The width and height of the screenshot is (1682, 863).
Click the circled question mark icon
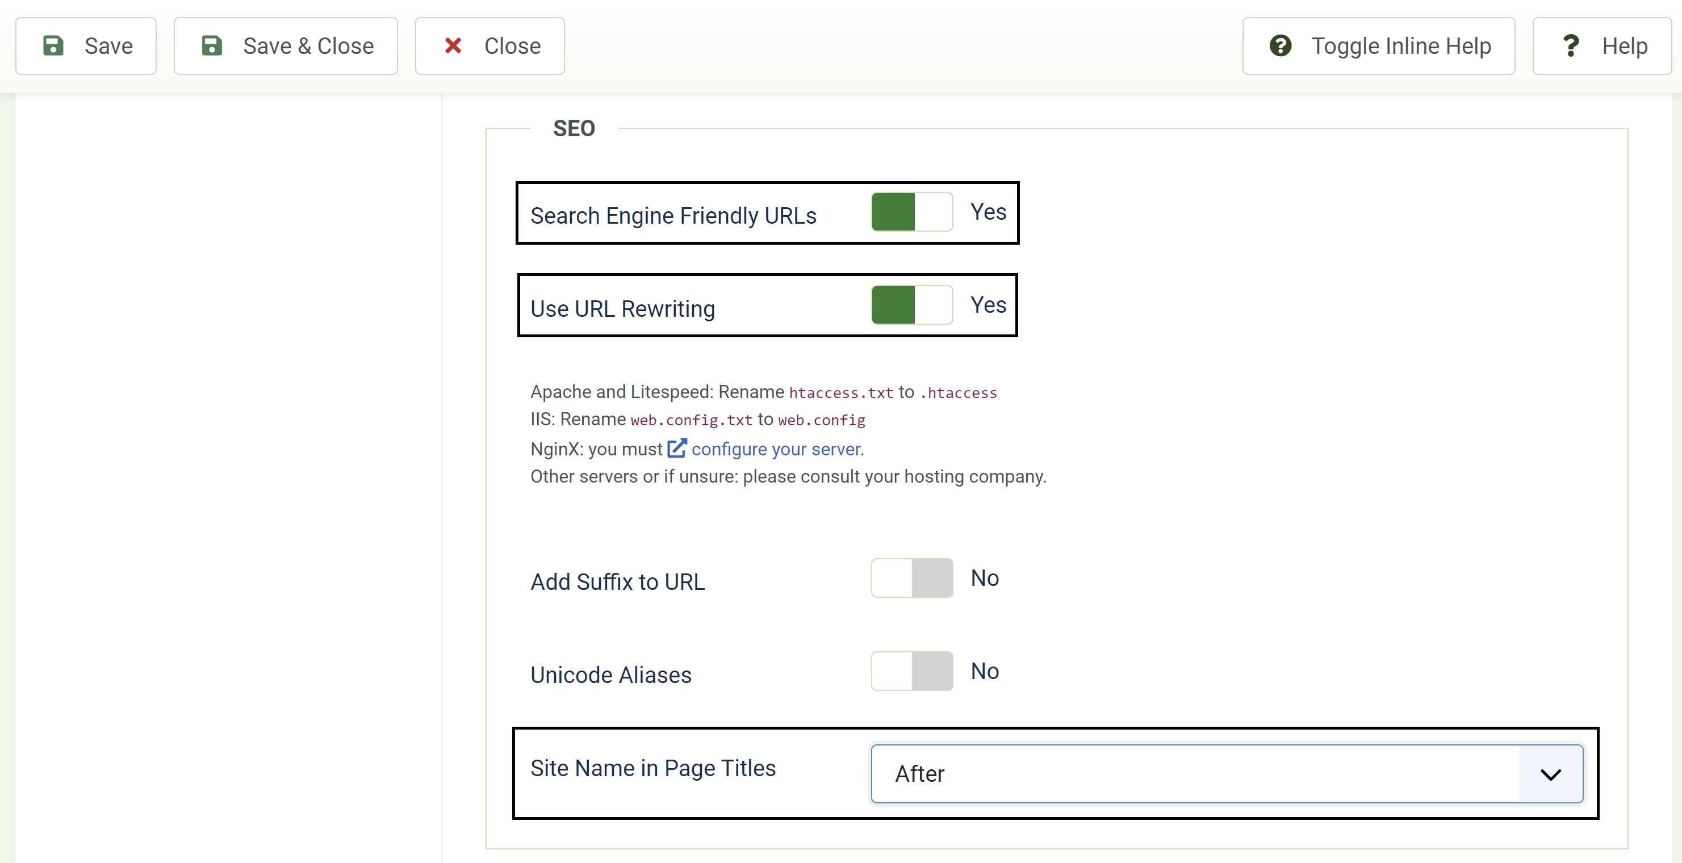click(1281, 45)
